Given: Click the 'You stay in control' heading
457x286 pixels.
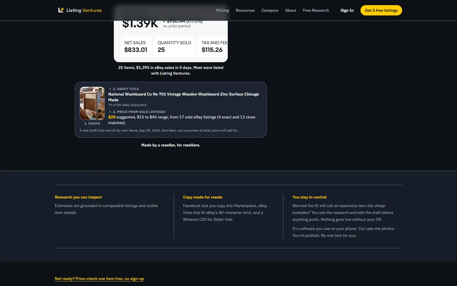Looking at the screenshot, I should 309,197.
